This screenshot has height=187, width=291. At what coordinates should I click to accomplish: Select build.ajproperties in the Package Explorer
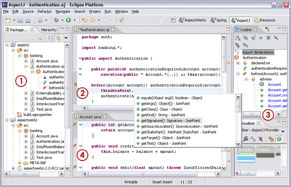[x=37, y=115]
